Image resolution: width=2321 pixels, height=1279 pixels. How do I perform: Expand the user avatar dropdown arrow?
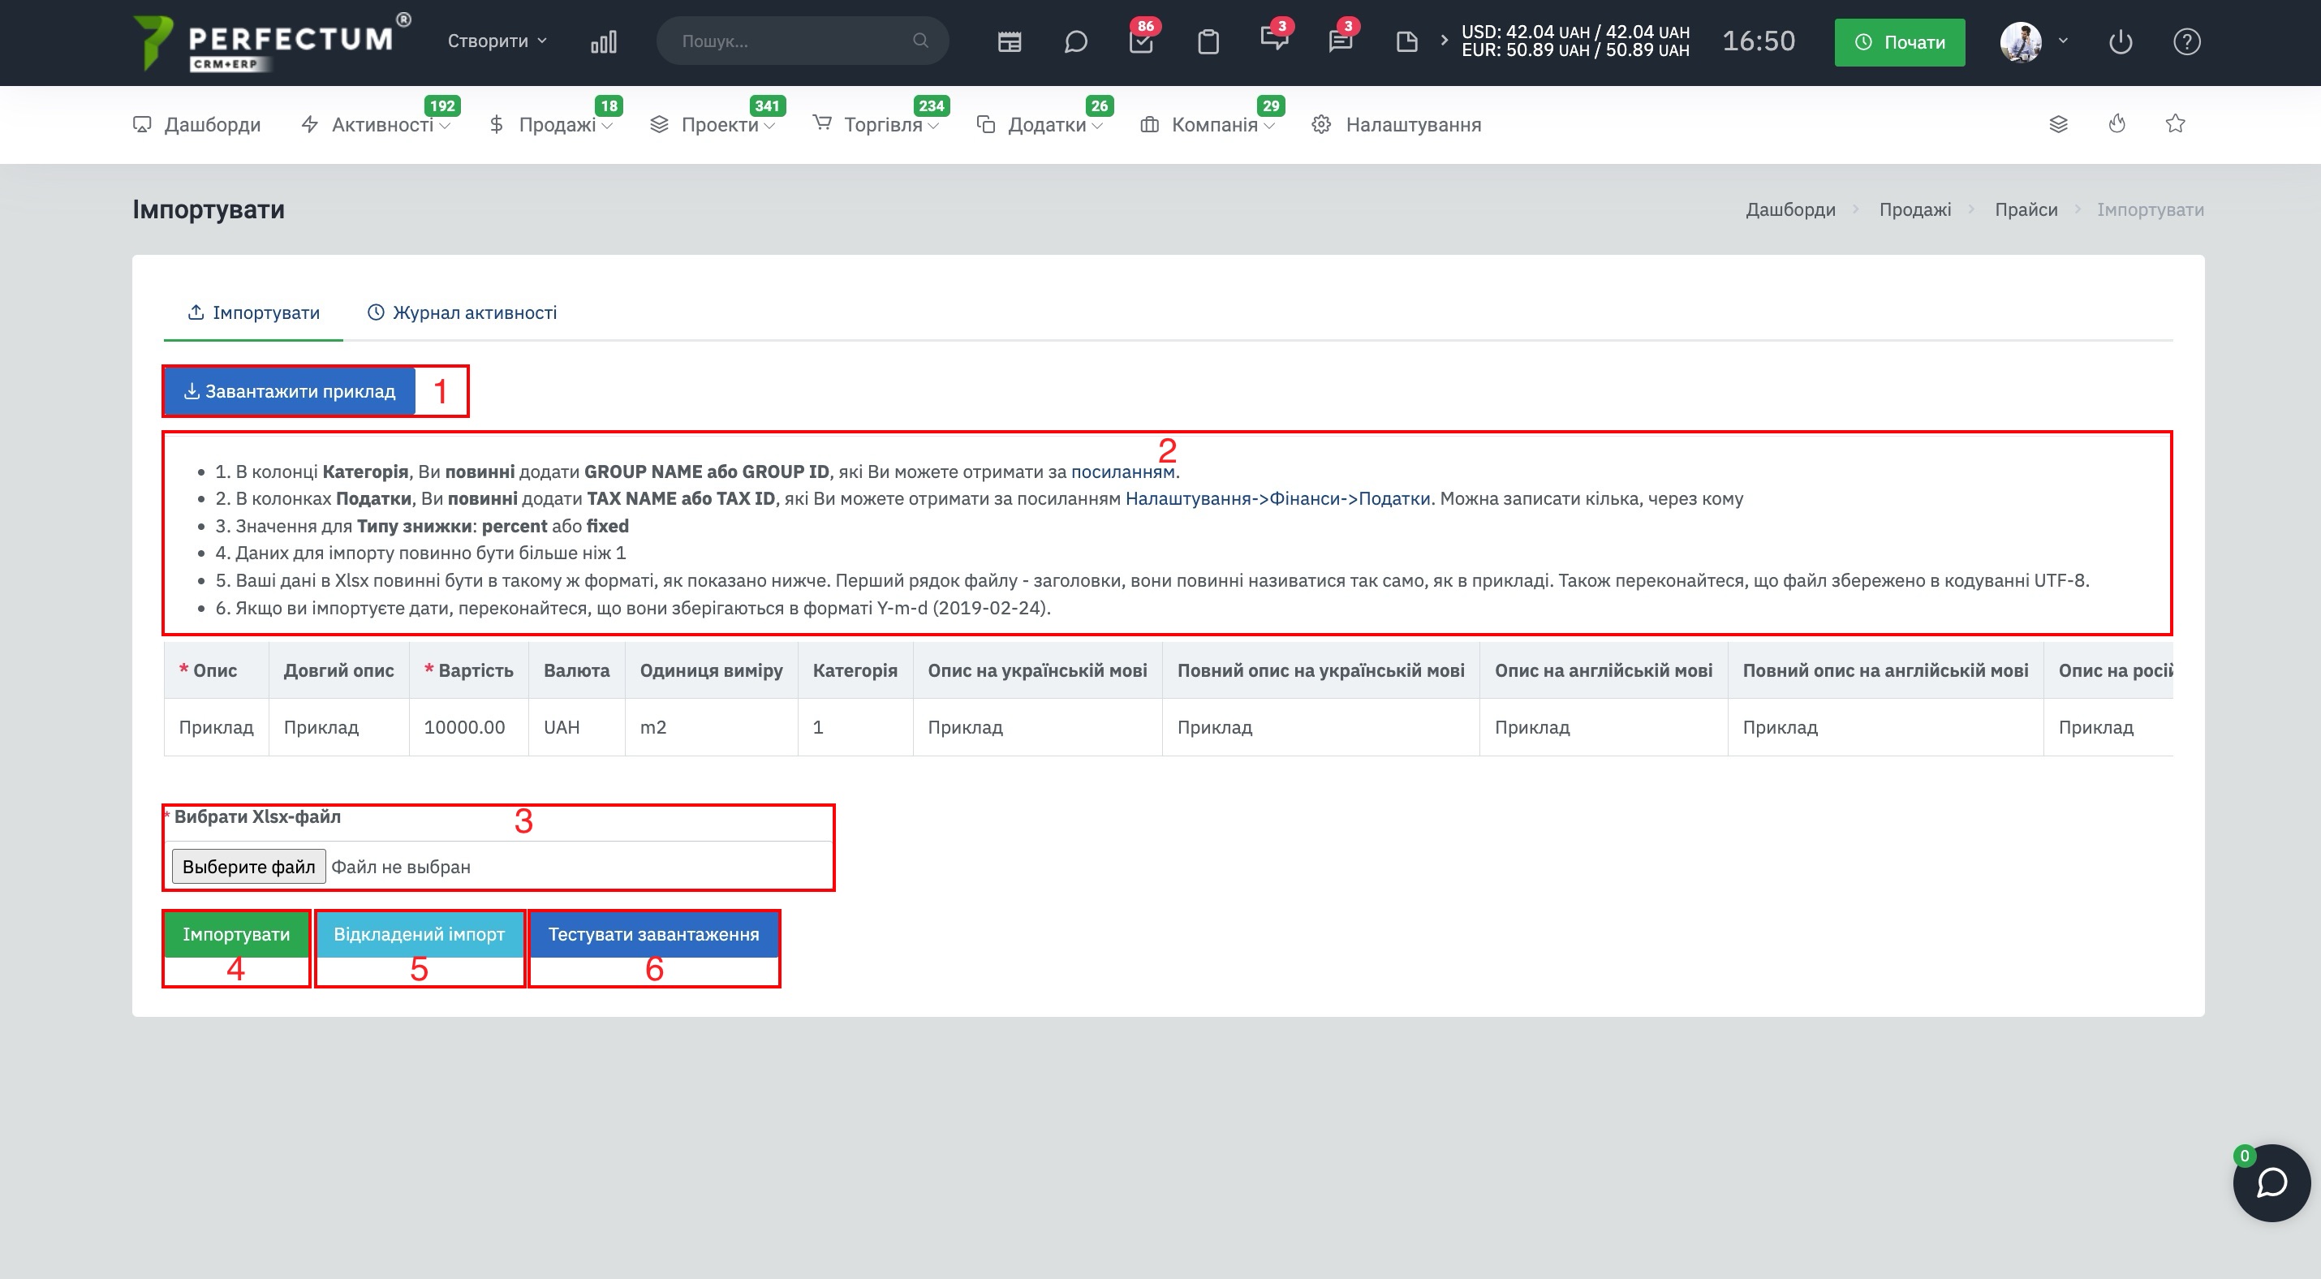pyautogui.click(x=2062, y=41)
